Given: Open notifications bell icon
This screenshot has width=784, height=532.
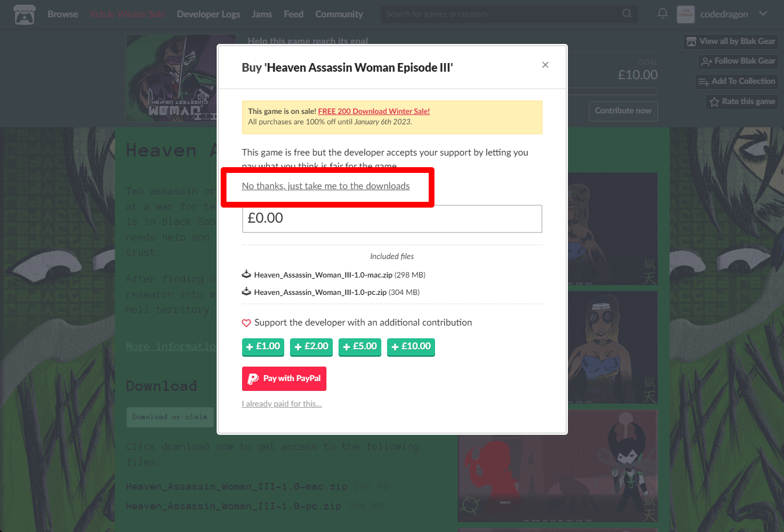Looking at the screenshot, I should [x=663, y=13].
